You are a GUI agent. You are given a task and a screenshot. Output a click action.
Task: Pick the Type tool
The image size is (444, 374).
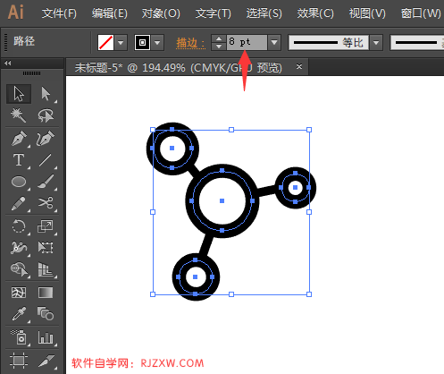click(19, 160)
